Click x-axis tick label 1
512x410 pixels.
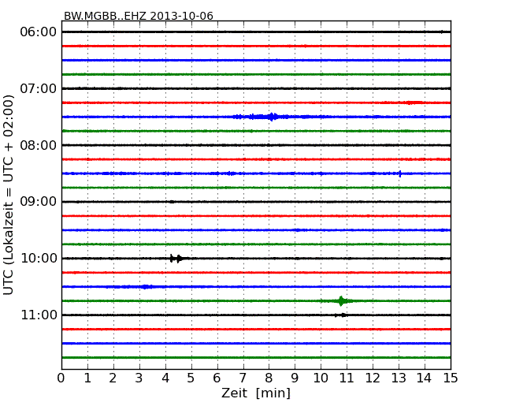[87, 378]
